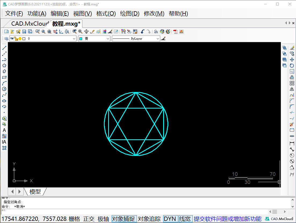
Task: Click the cyan color swatch
Action: [x=81, y=39]
